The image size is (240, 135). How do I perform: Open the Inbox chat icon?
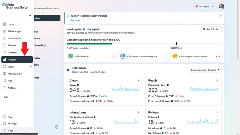pyautogui.click(x=4, y=67)
